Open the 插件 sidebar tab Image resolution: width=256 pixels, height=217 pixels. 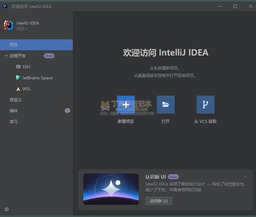click(36, 111)
